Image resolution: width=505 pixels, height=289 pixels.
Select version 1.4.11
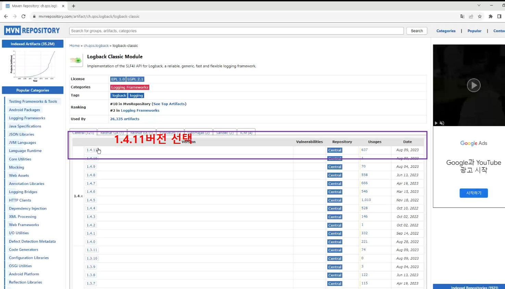(92, 150)
